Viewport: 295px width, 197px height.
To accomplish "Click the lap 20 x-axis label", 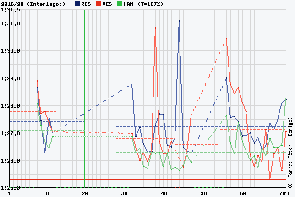I will pos(85,193).
